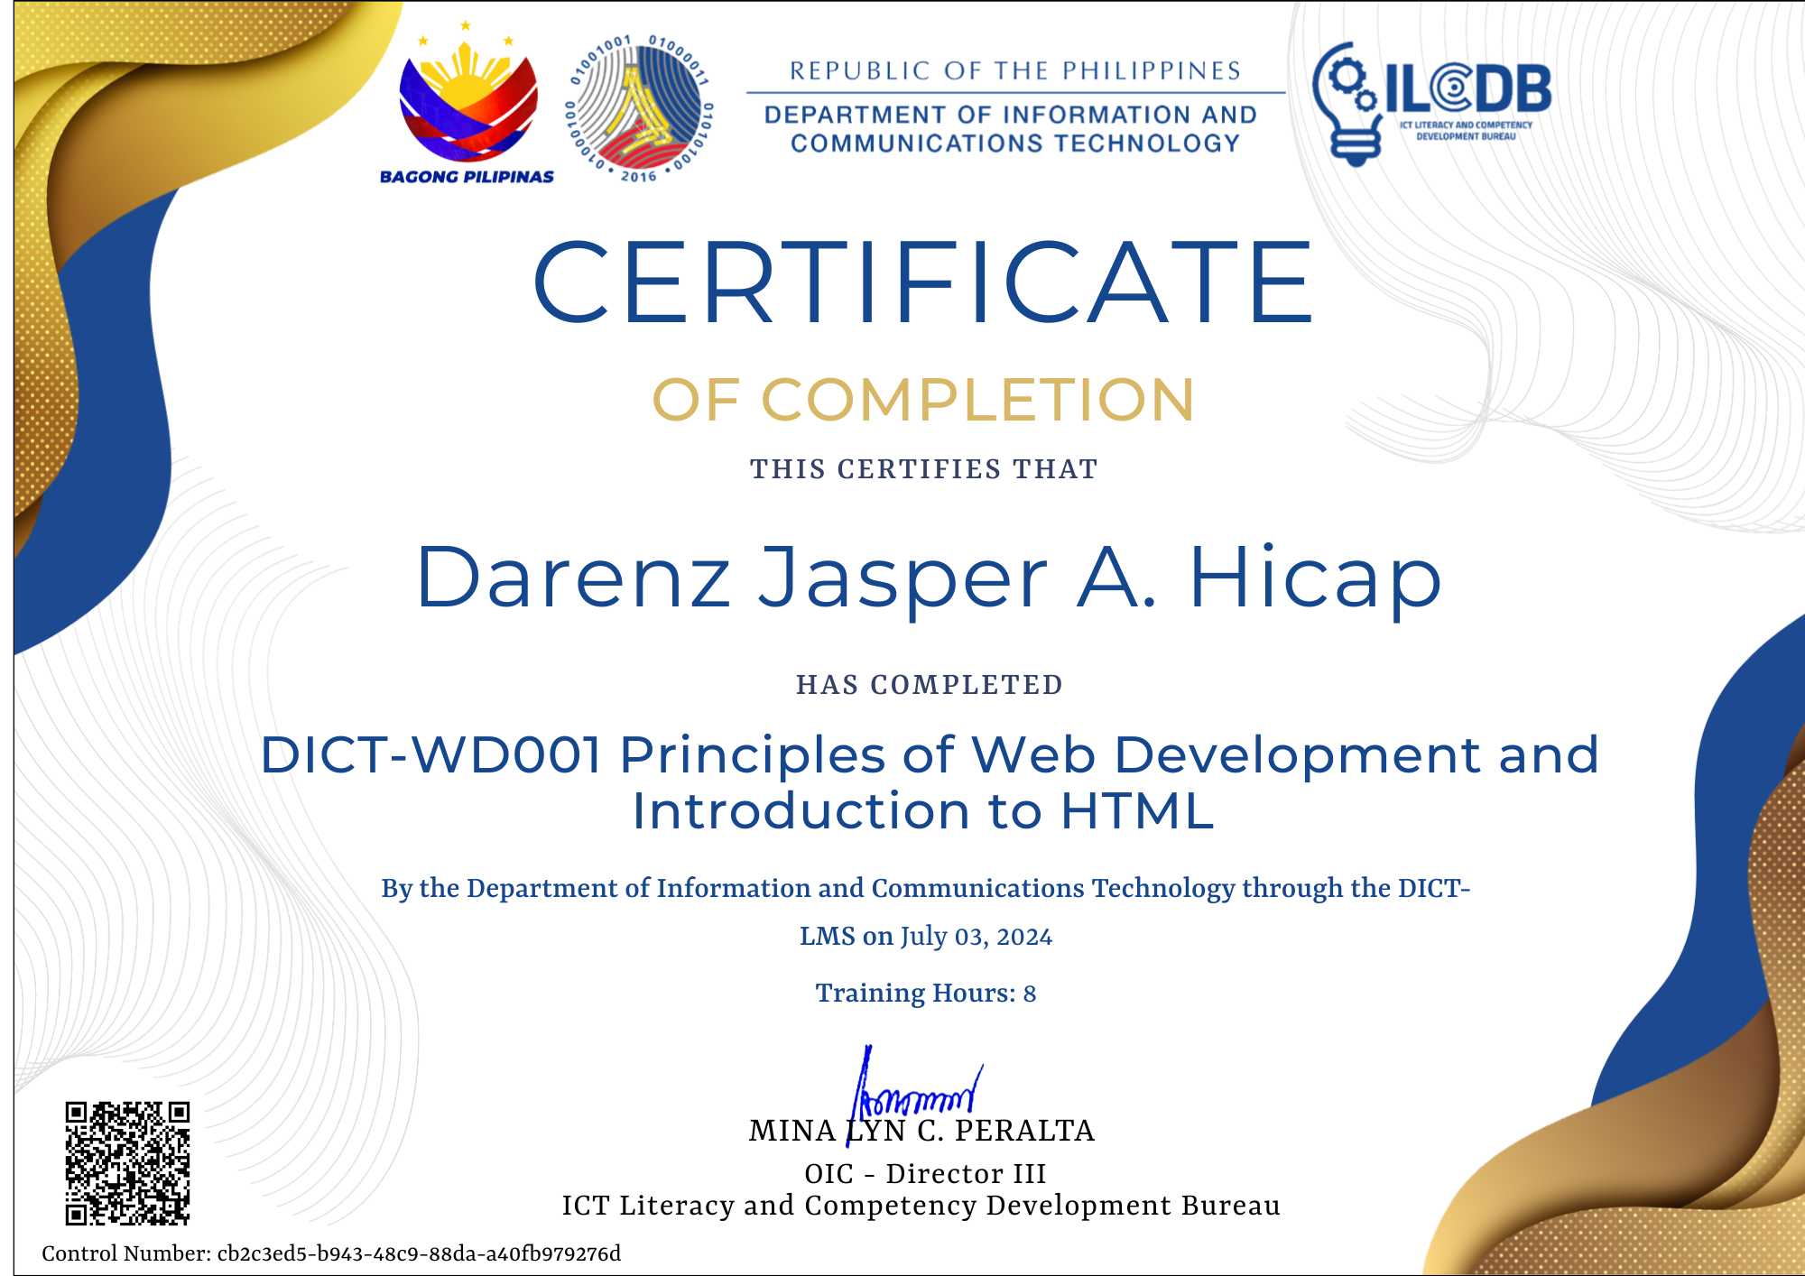Screen dimensions: 1805x1276
Task: Click the OIC - Director III title
Action: (925, 1173)
